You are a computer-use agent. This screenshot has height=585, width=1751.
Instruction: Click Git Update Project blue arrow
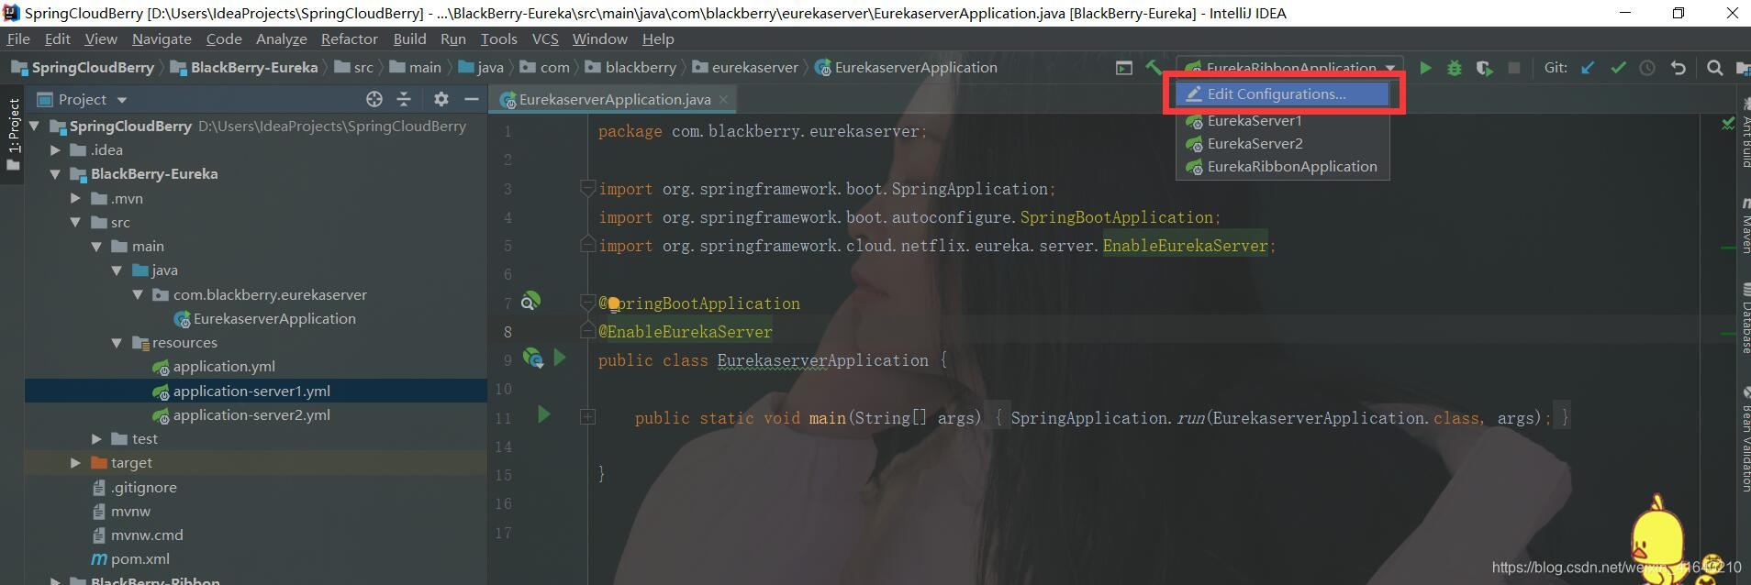tap(1588, 68)
